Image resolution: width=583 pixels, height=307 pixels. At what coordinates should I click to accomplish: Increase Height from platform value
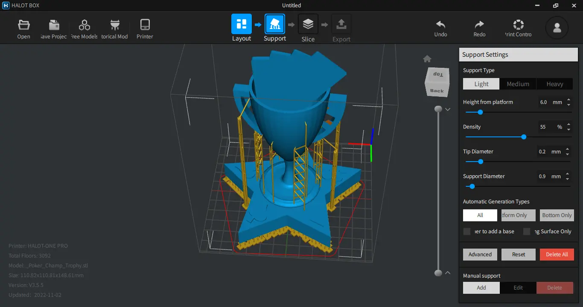568,100
